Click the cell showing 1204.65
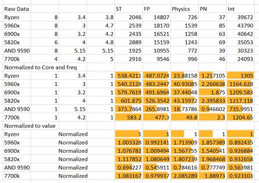259x183 pixels. pyautogui.click(x=240, y=118)
